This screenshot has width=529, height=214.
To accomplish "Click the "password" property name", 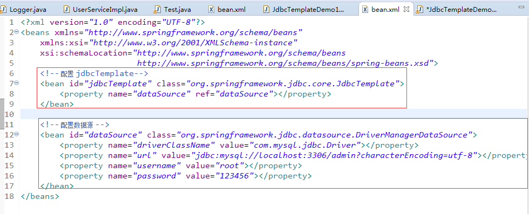I will pyautogui.click(x=157, y=176).
